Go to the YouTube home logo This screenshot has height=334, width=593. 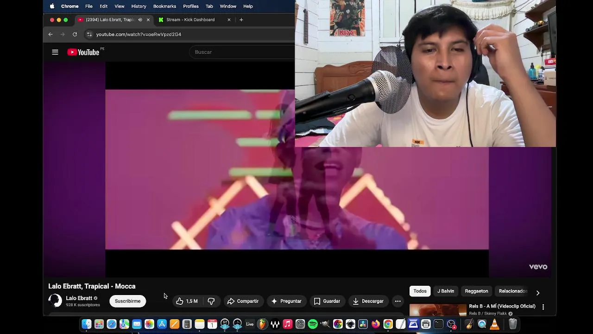[83, 52]
